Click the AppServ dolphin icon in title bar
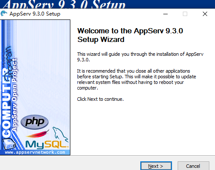Screen dimensions: 215x170 coord(4,14)
